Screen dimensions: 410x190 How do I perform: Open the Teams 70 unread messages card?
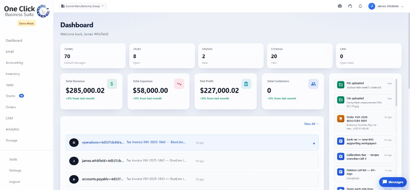(93, 56)
